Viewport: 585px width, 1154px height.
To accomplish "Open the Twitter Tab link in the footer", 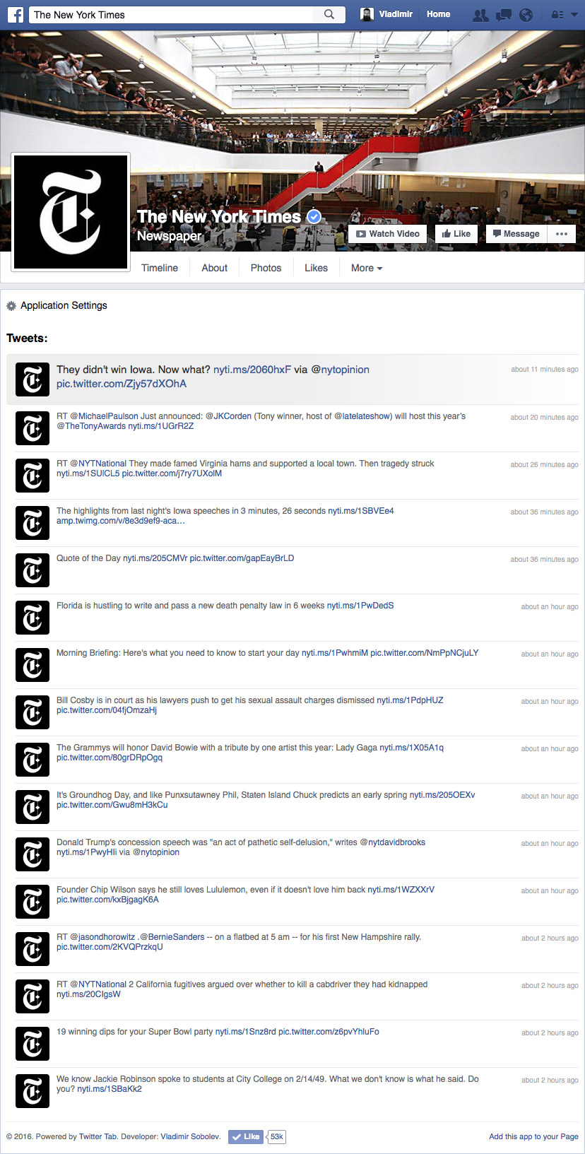I will [98, 1136].
